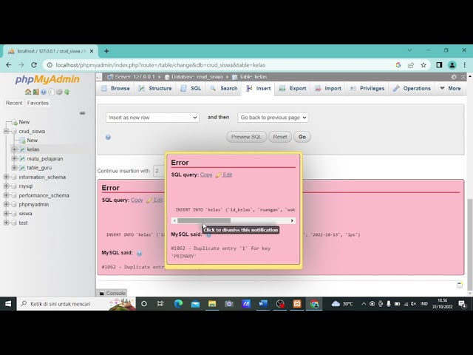
Task: Click the Google icon in address bar
Action: pos(398,65)
